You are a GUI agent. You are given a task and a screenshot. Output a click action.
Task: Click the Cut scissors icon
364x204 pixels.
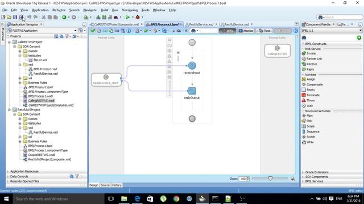[x=44, y=17]
